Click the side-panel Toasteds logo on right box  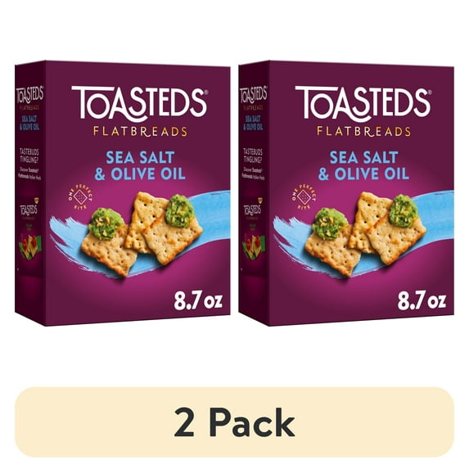254,94
